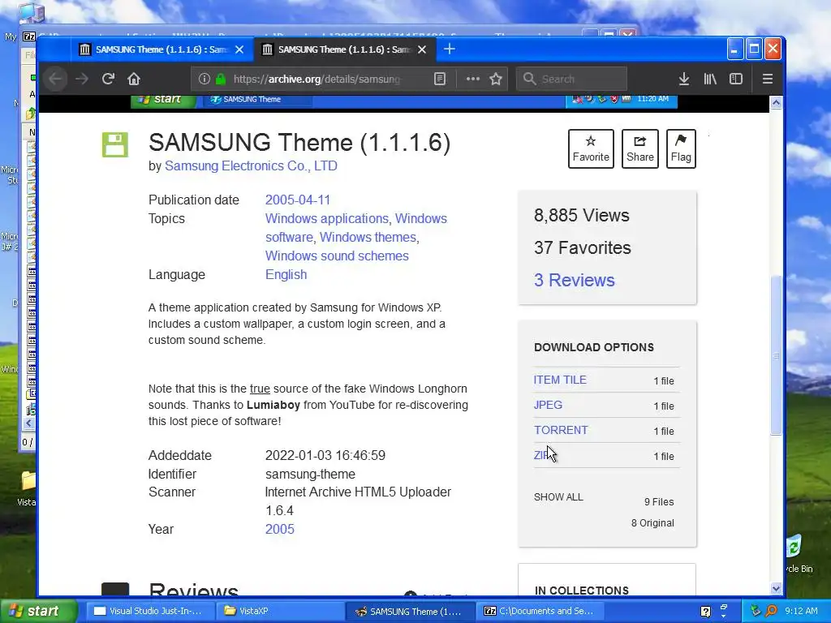Viewport: 831px width, 623px height.
Task: Switch to 7-Zip Documents and Settings taskbar item
Action: tap(540, 611)
